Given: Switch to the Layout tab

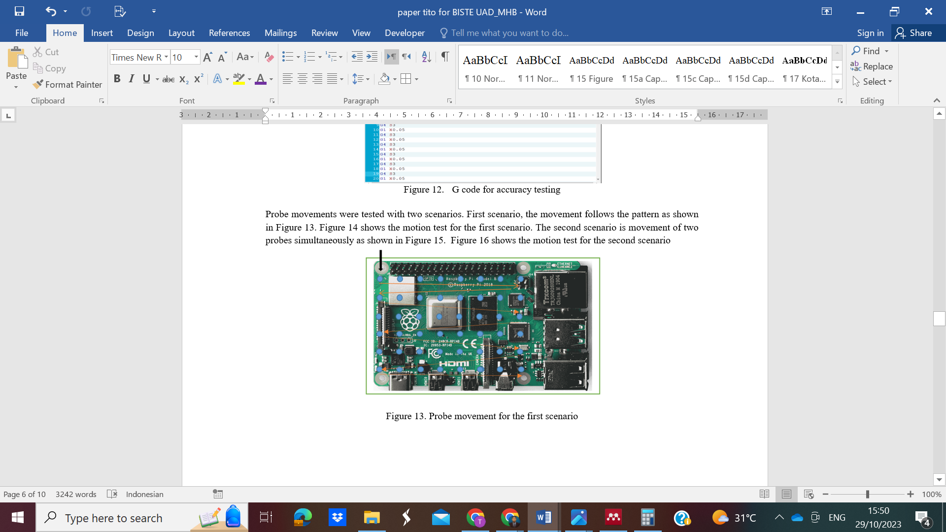Looking at the screenshot, I should pos(181,33).
